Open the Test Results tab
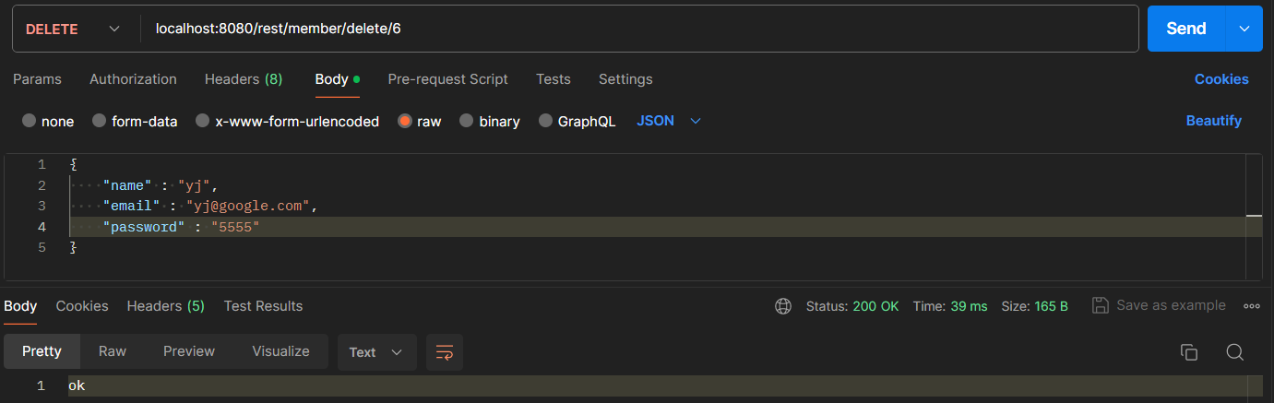 tap(263, 306)
